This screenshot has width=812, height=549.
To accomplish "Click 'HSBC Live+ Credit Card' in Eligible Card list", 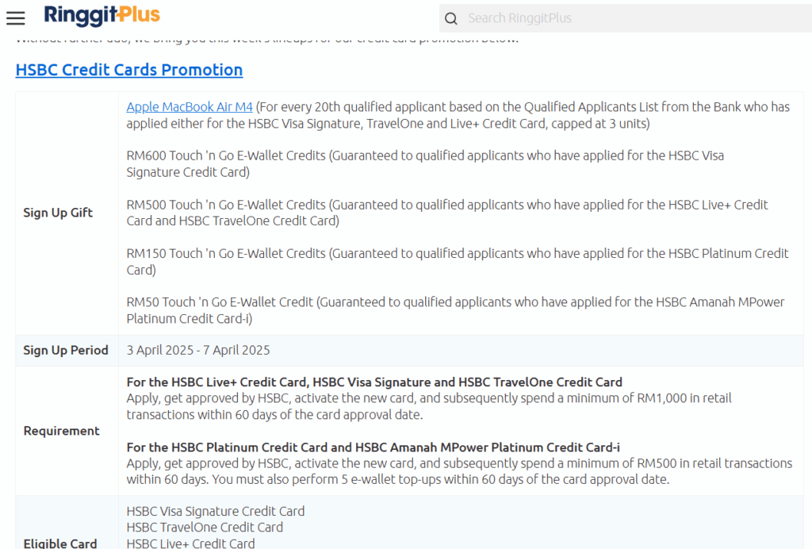I will 190,543.
